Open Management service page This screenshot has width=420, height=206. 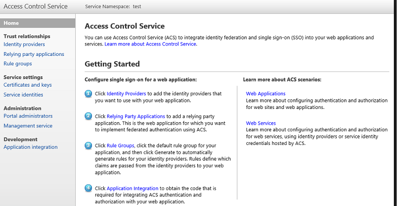pos(28,125)
